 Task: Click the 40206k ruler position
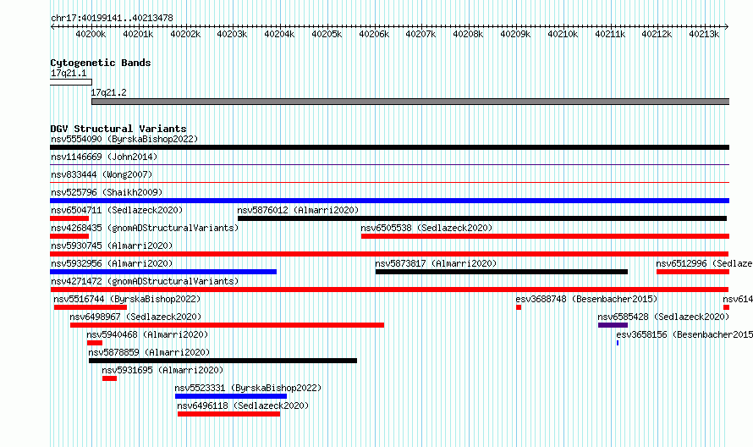click(x=374, y=34)
